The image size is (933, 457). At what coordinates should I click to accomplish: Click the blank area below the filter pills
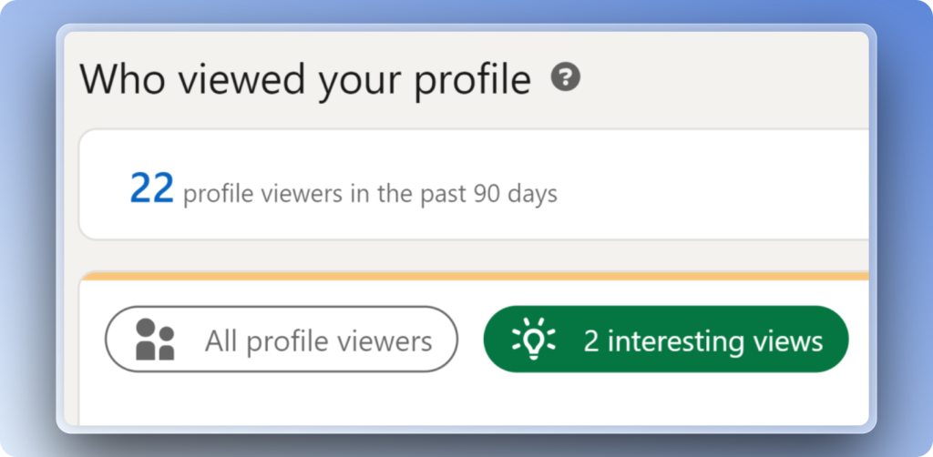coord(456,399)
